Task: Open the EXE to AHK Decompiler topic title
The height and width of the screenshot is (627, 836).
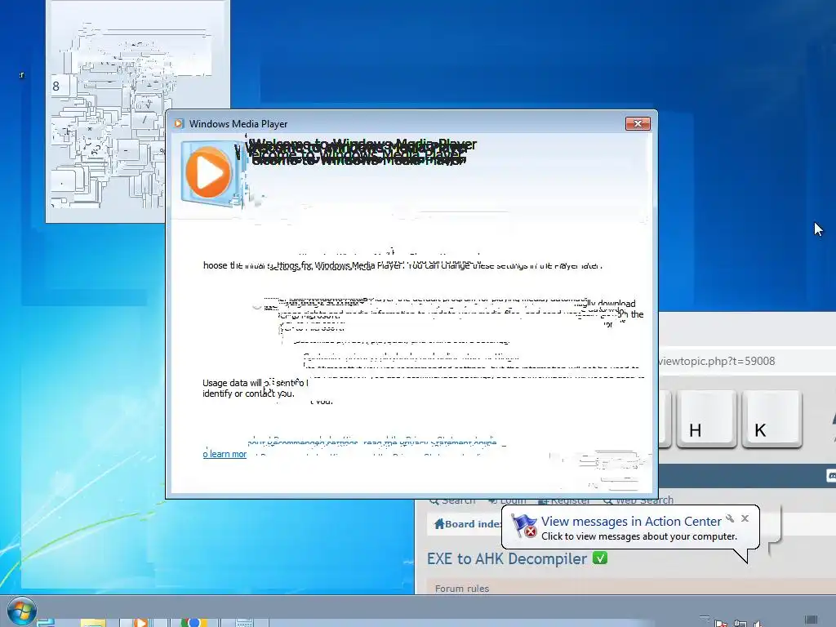Action: 506,558
